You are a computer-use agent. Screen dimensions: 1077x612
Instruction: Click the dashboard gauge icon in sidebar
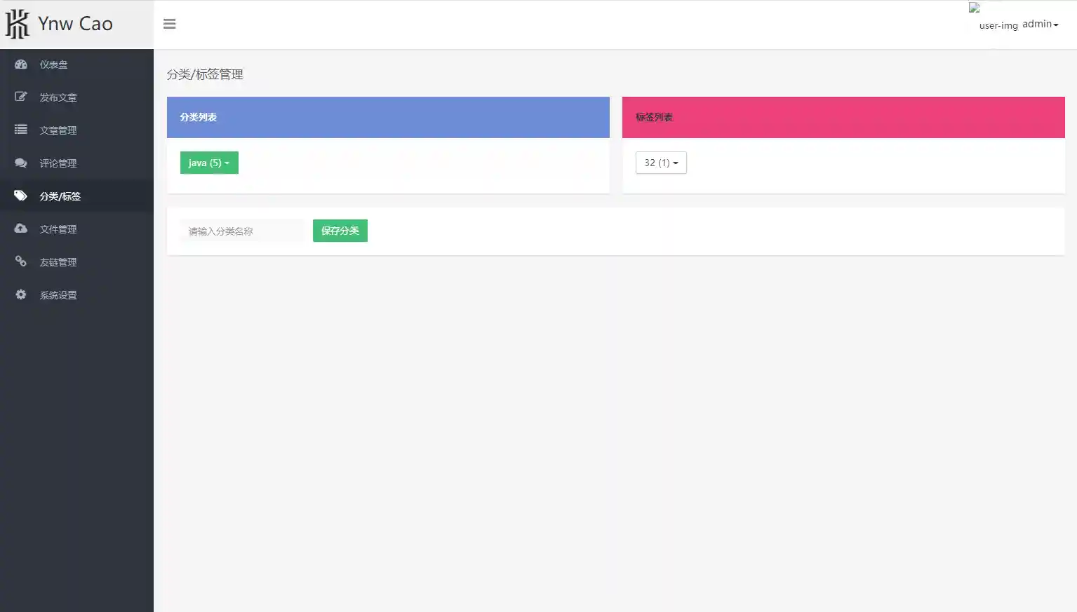(x=21, y=64)
